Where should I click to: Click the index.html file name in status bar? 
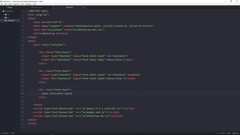click(5, 133)
